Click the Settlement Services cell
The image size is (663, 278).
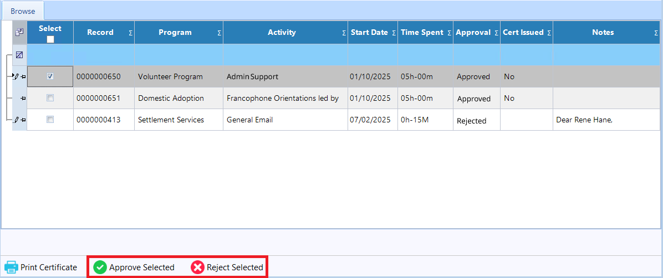[179, 120]
